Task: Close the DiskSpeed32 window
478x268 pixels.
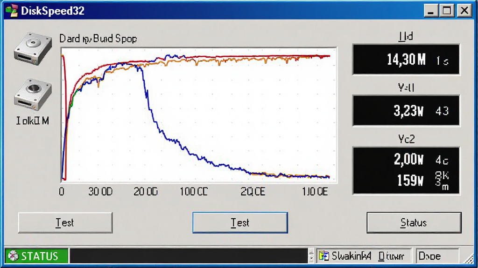Action: click(464, 11)
